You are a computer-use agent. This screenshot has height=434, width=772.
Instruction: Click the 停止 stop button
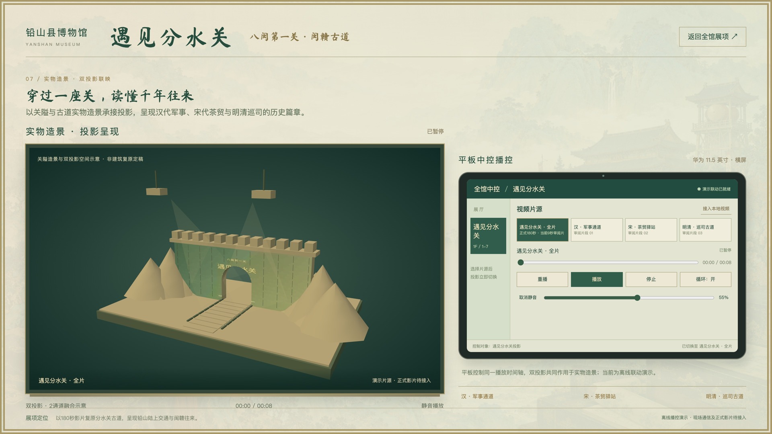tap(651, 279)
